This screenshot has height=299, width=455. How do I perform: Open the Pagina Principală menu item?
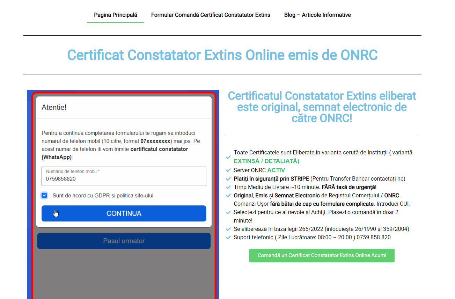click(x=116, y=15)
